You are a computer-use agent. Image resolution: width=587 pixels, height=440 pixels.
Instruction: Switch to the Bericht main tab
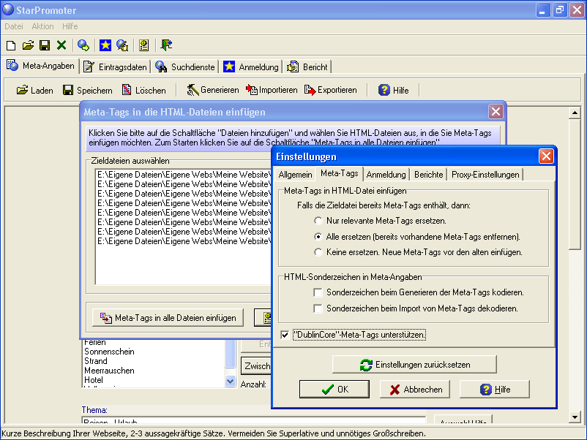click(307, 67)
